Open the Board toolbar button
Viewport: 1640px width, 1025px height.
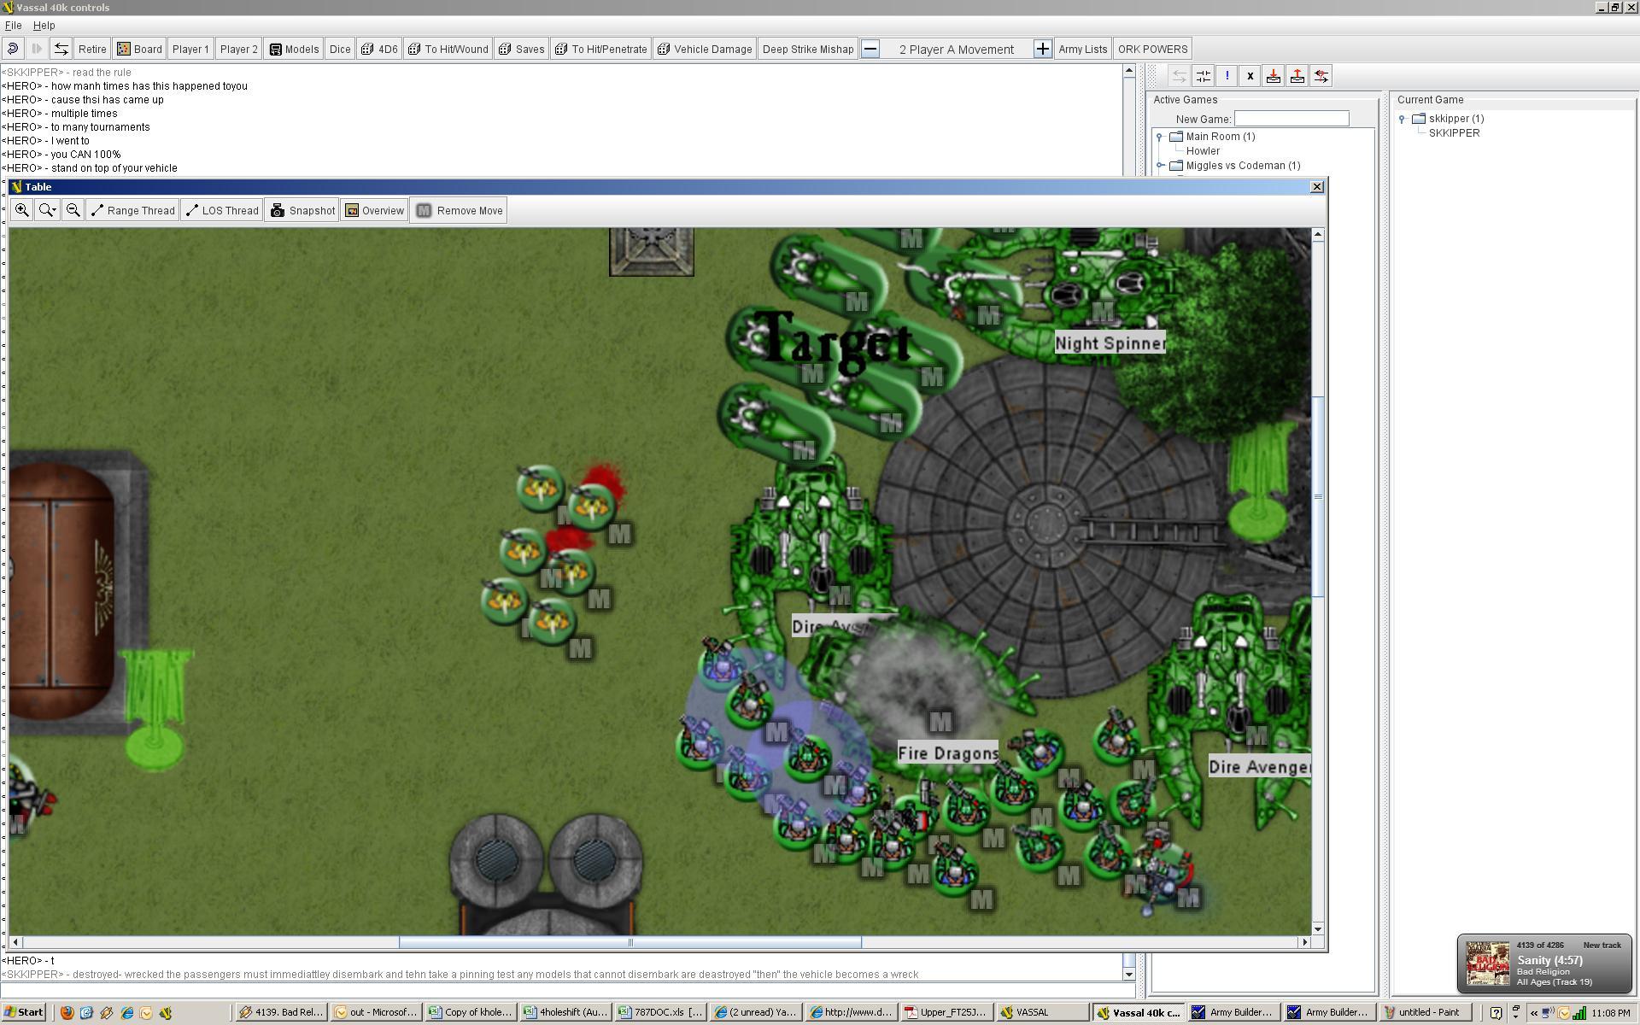tap(139, 49)
